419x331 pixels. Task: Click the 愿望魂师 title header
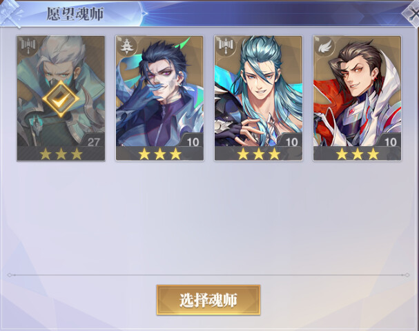(x=75, y=14)
